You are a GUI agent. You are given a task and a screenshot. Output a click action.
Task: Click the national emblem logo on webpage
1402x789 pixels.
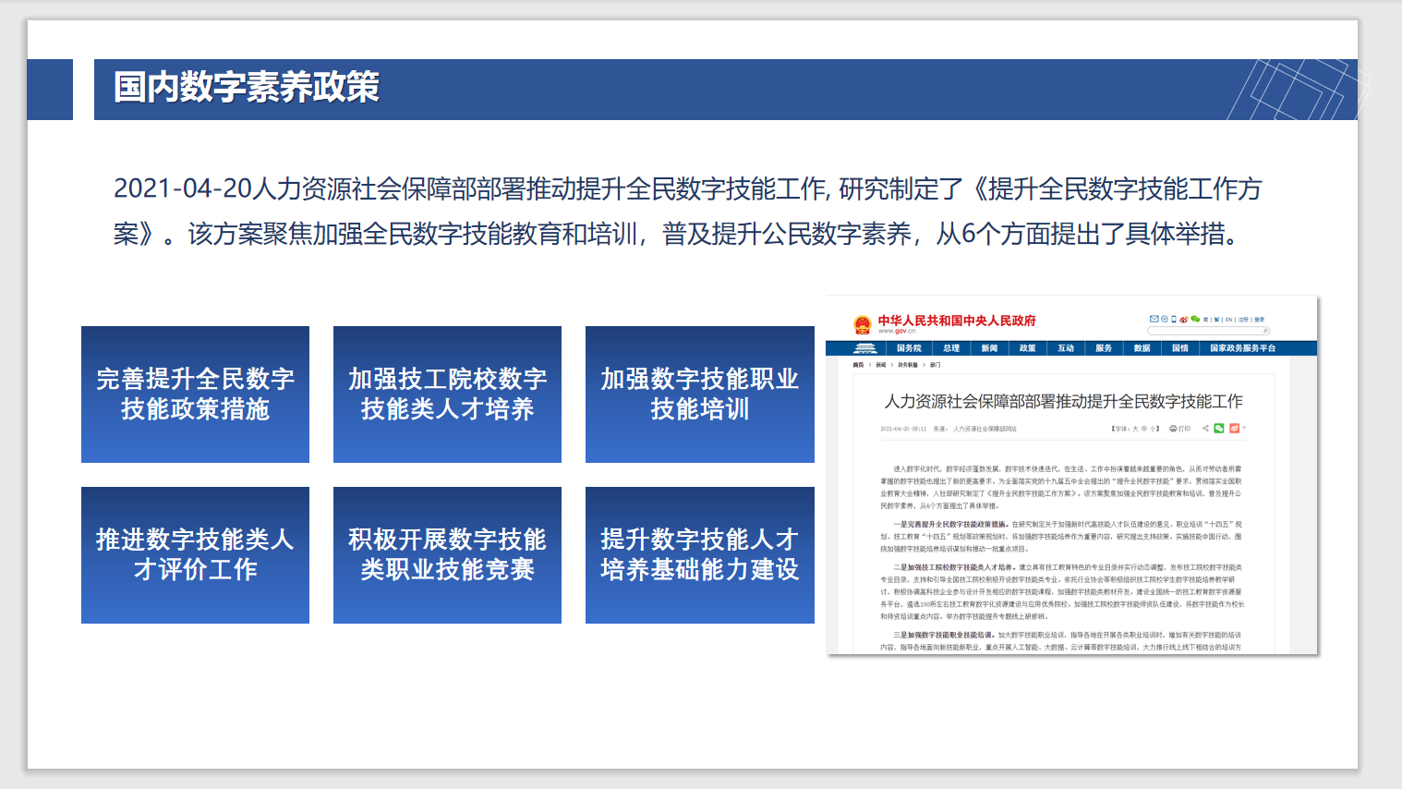point(862,324)
